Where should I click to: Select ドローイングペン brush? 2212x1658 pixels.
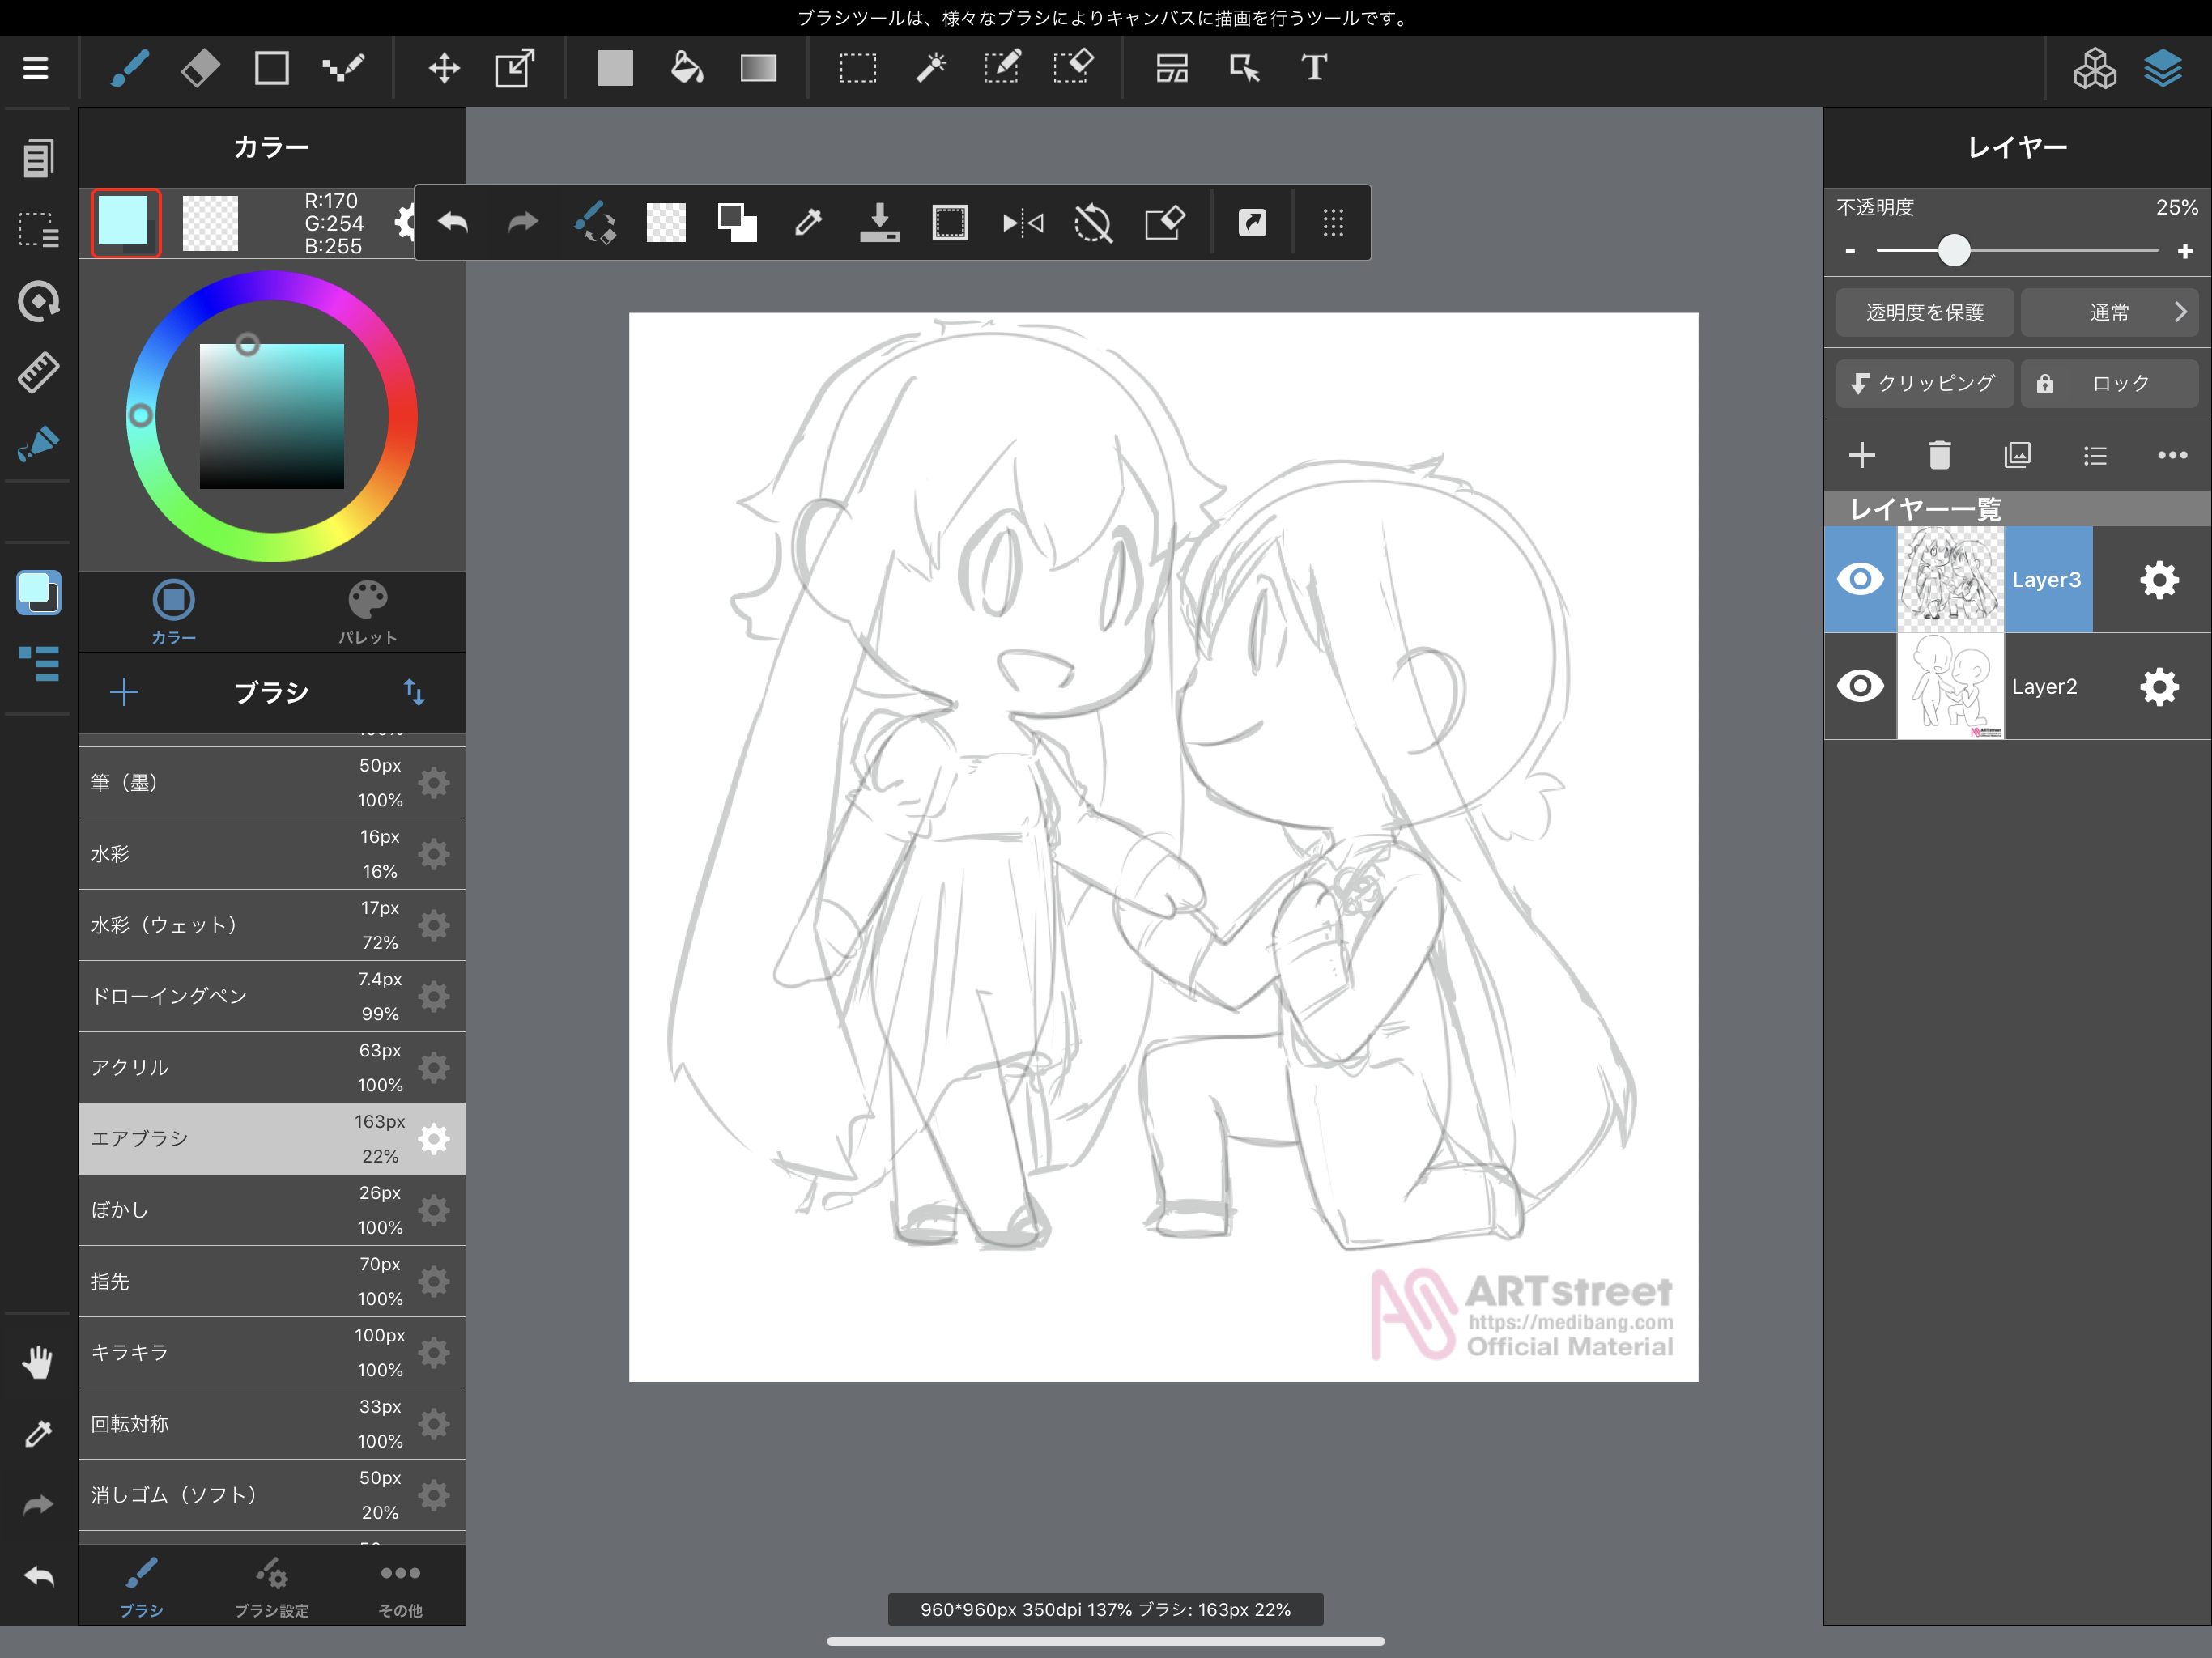(x=271, y=996)
